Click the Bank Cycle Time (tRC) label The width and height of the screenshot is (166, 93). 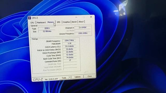pos(52,59)
